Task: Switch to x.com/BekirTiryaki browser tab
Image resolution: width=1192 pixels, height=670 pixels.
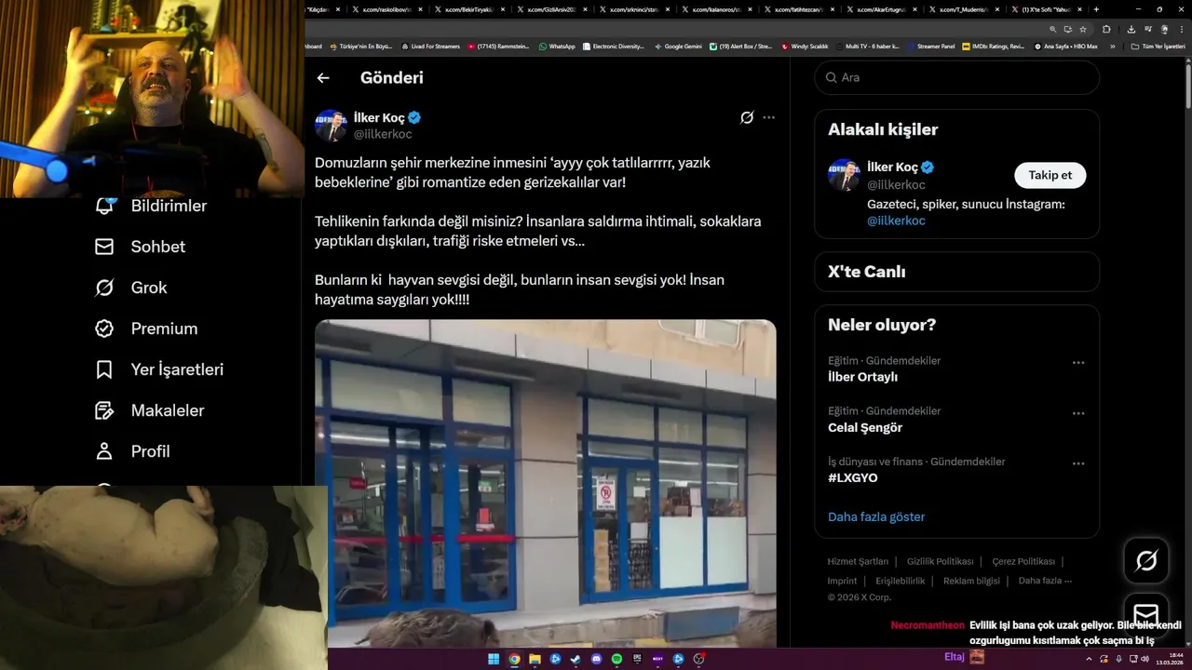Action: [470, 9]
